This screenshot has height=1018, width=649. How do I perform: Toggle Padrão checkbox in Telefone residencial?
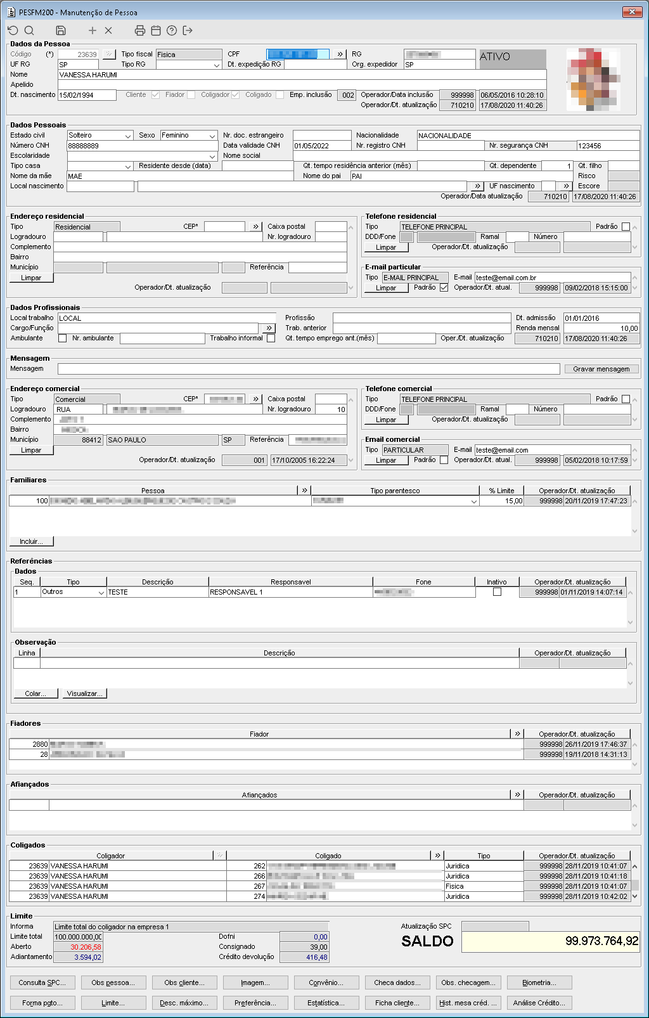626,227
